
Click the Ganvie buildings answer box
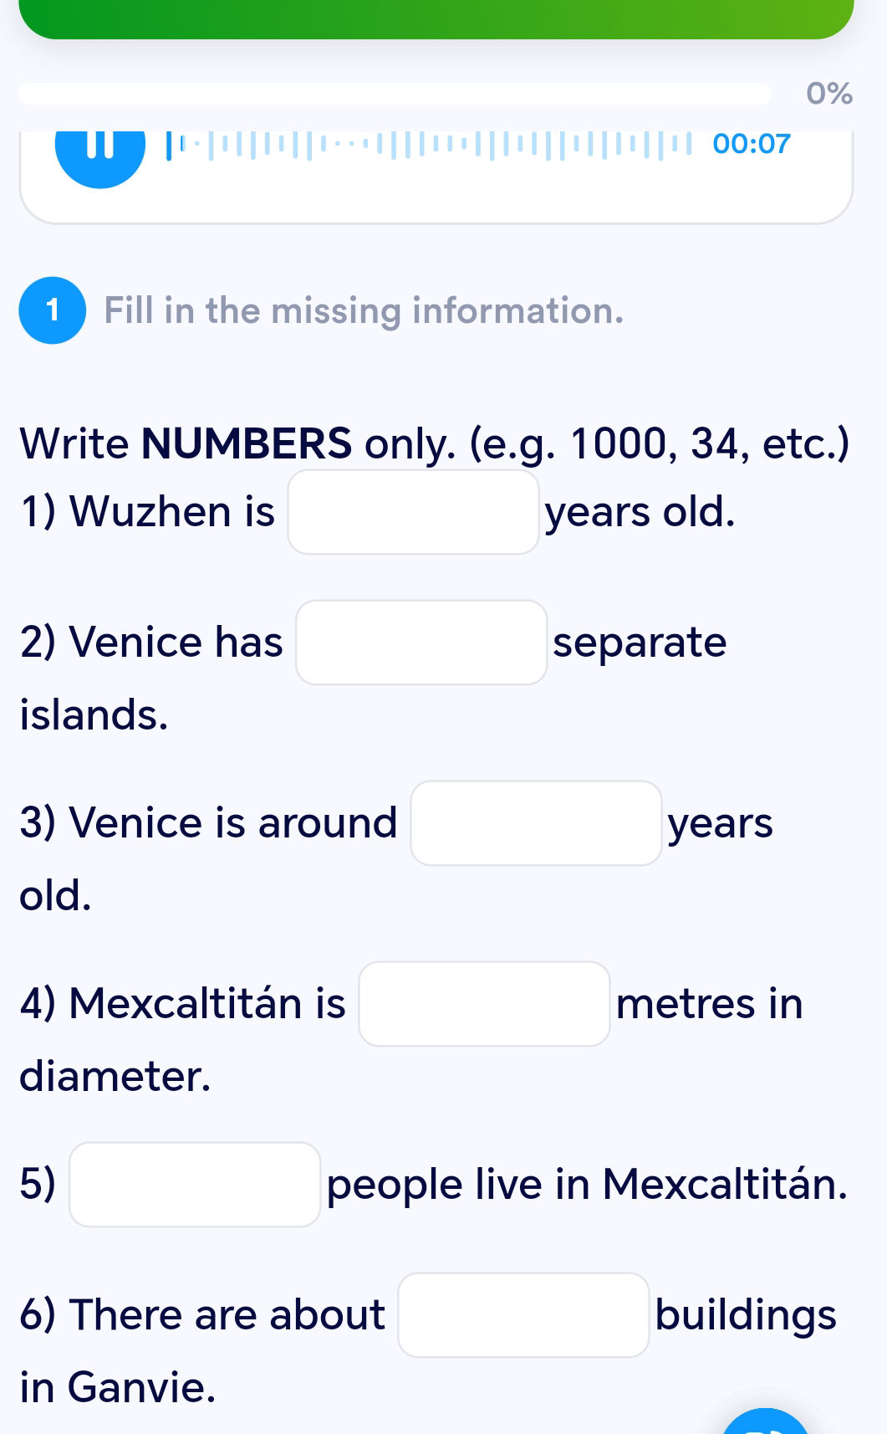pyautogui.click(x=523, y=1315)
